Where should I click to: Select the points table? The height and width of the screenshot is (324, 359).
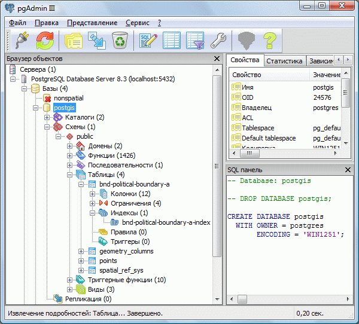108,261
